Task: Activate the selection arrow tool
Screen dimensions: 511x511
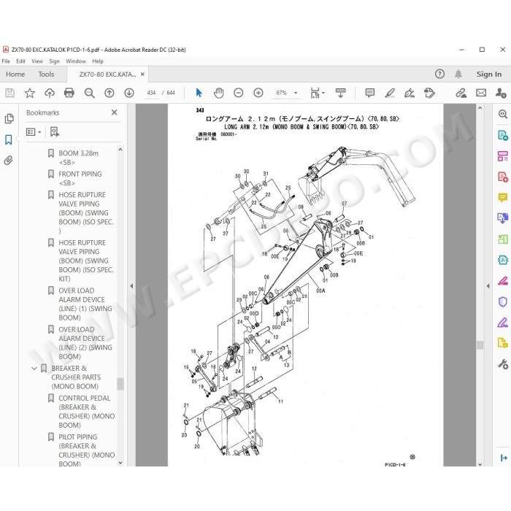Action: click(199, 93)
